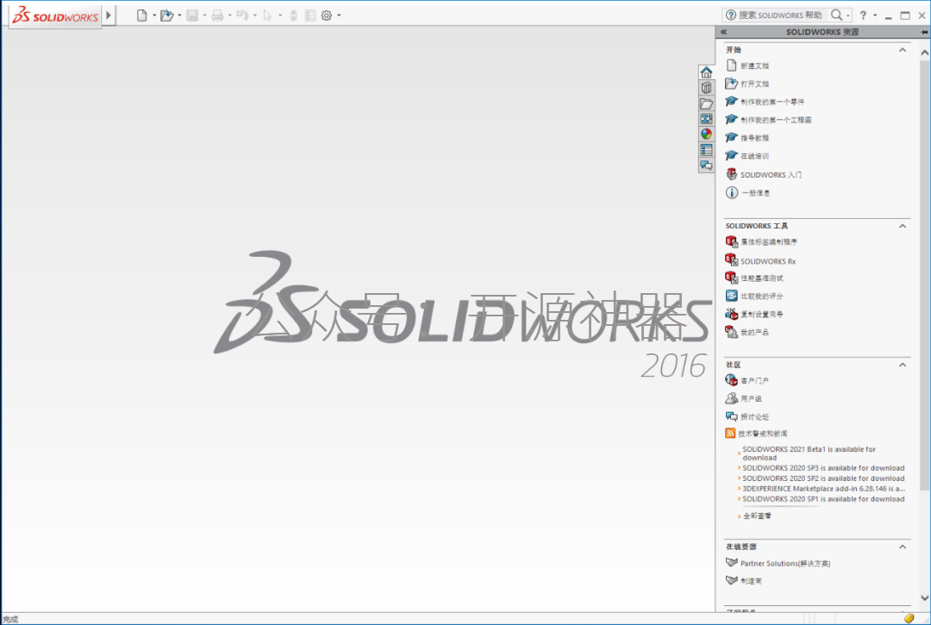Expand menu arrow next to SOLIDWORKS logo

coord(109,16)
